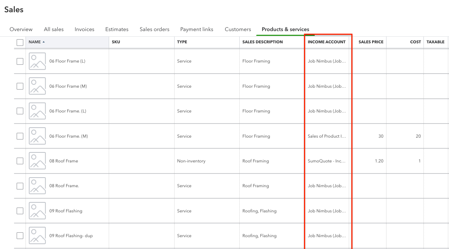Sort by the NAME column header

coord(35,42)
